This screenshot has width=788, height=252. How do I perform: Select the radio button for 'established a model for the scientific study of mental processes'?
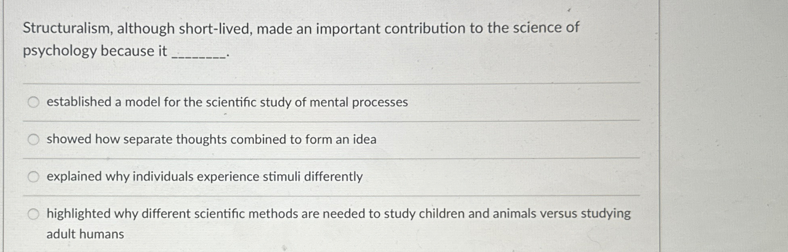34,103
